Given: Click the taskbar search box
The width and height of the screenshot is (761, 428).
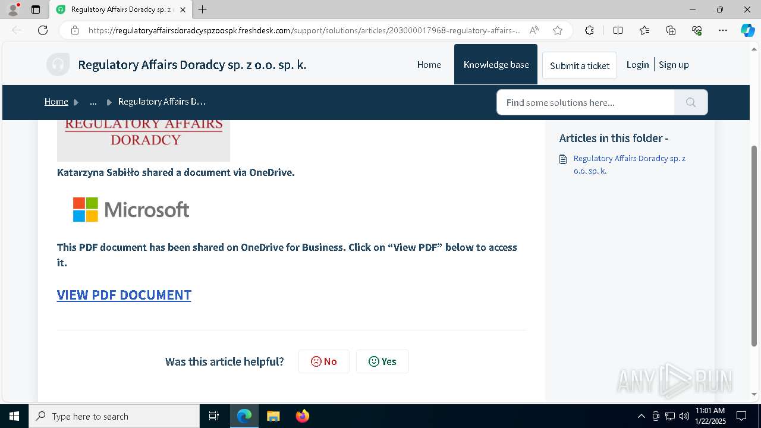Looking at the screenshot, I should 114,416.
